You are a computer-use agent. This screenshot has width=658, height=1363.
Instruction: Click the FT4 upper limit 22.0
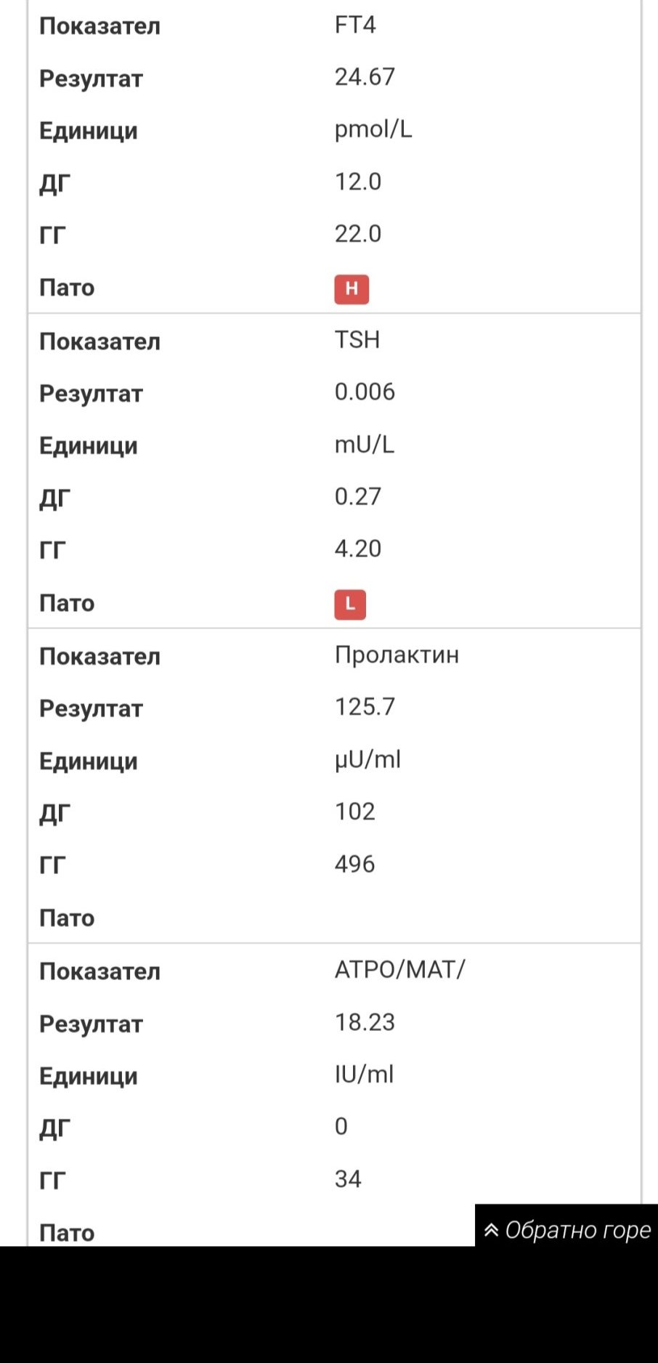pyautogui.click(x=357, y=234)
